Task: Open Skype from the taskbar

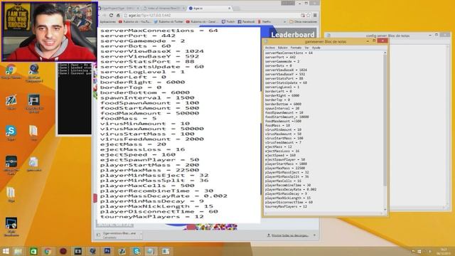Action: 136,251
